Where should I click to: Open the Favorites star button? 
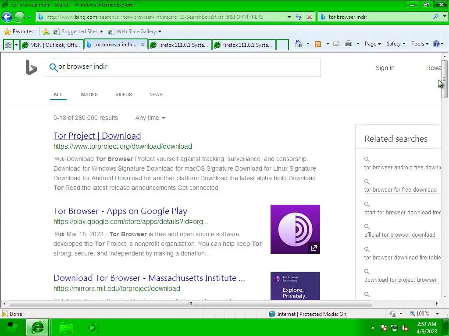coord(19,31)
